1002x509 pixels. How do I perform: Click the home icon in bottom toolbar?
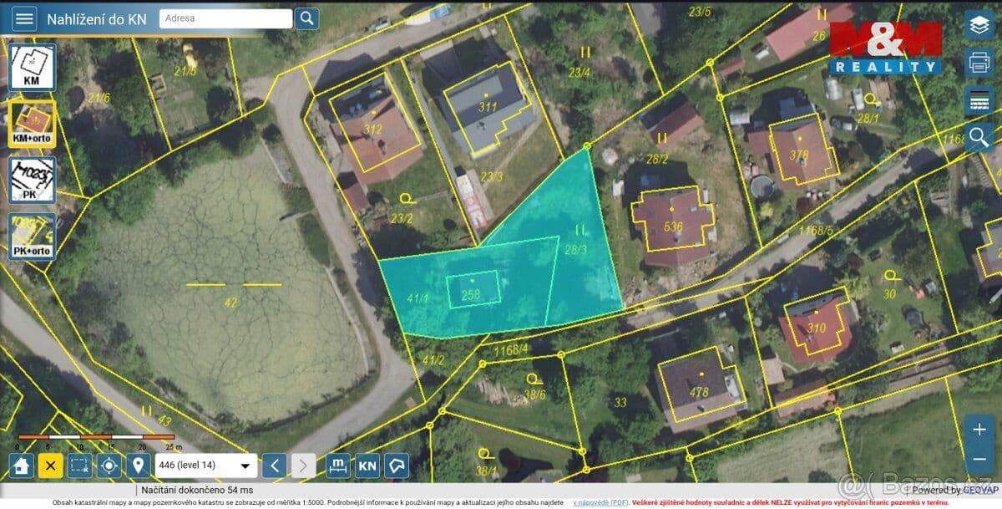click(18, 465)
